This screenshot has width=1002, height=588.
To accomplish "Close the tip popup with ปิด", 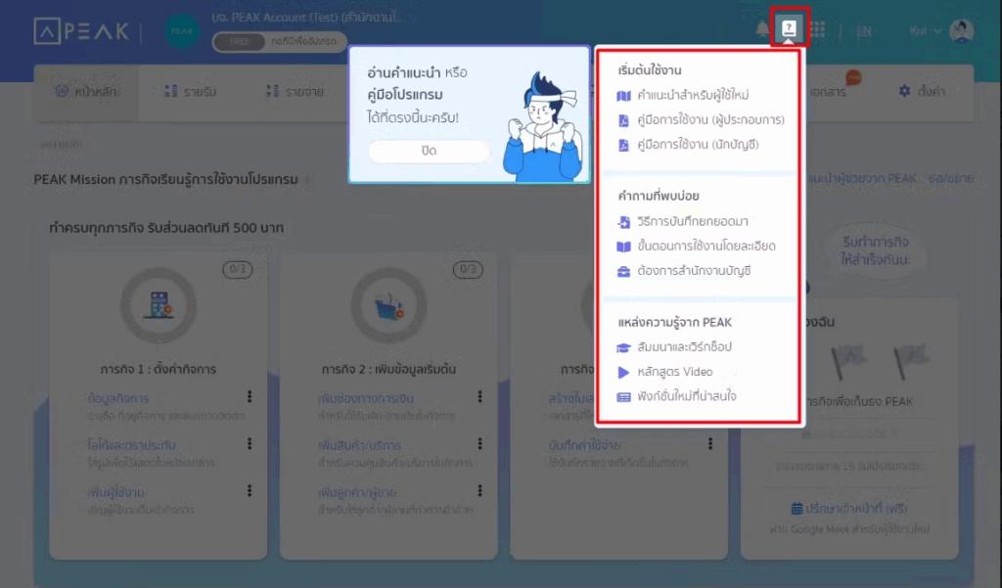I will point(429,151).
